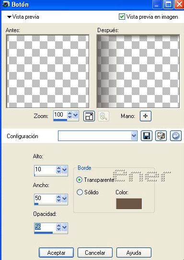Image resolution: width=184 pixels, height=260 pixels.
Task: Collapse the Vista previa disclosure triangle
Action: [9, 17]
